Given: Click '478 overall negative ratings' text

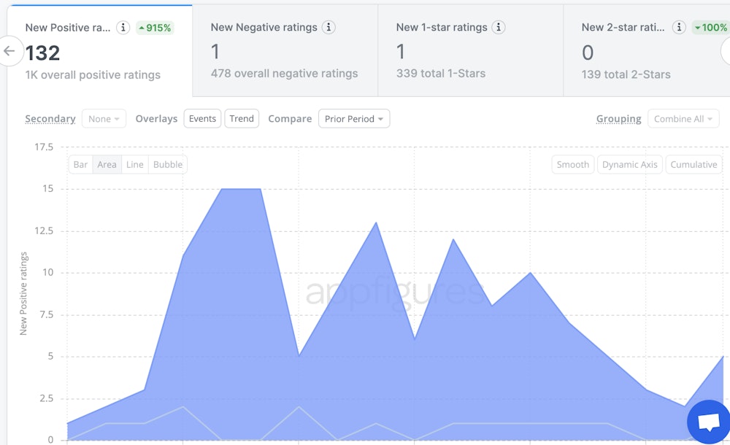Looking at the screenshot, I should 285,74.
